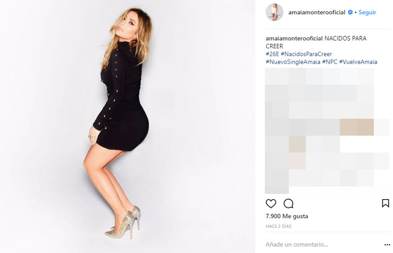Open comments using the speech bubble icon
The image size is (393, 253).
pyautogui.click(x=288, y=203)
